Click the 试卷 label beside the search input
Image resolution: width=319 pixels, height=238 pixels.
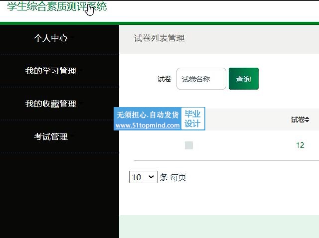[164, 79]
